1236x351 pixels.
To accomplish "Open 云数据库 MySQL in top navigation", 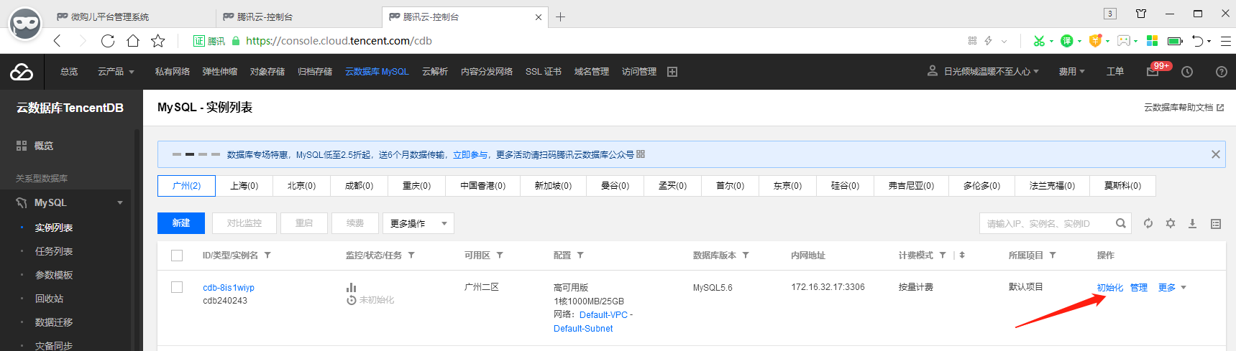I will click(377, 72).
